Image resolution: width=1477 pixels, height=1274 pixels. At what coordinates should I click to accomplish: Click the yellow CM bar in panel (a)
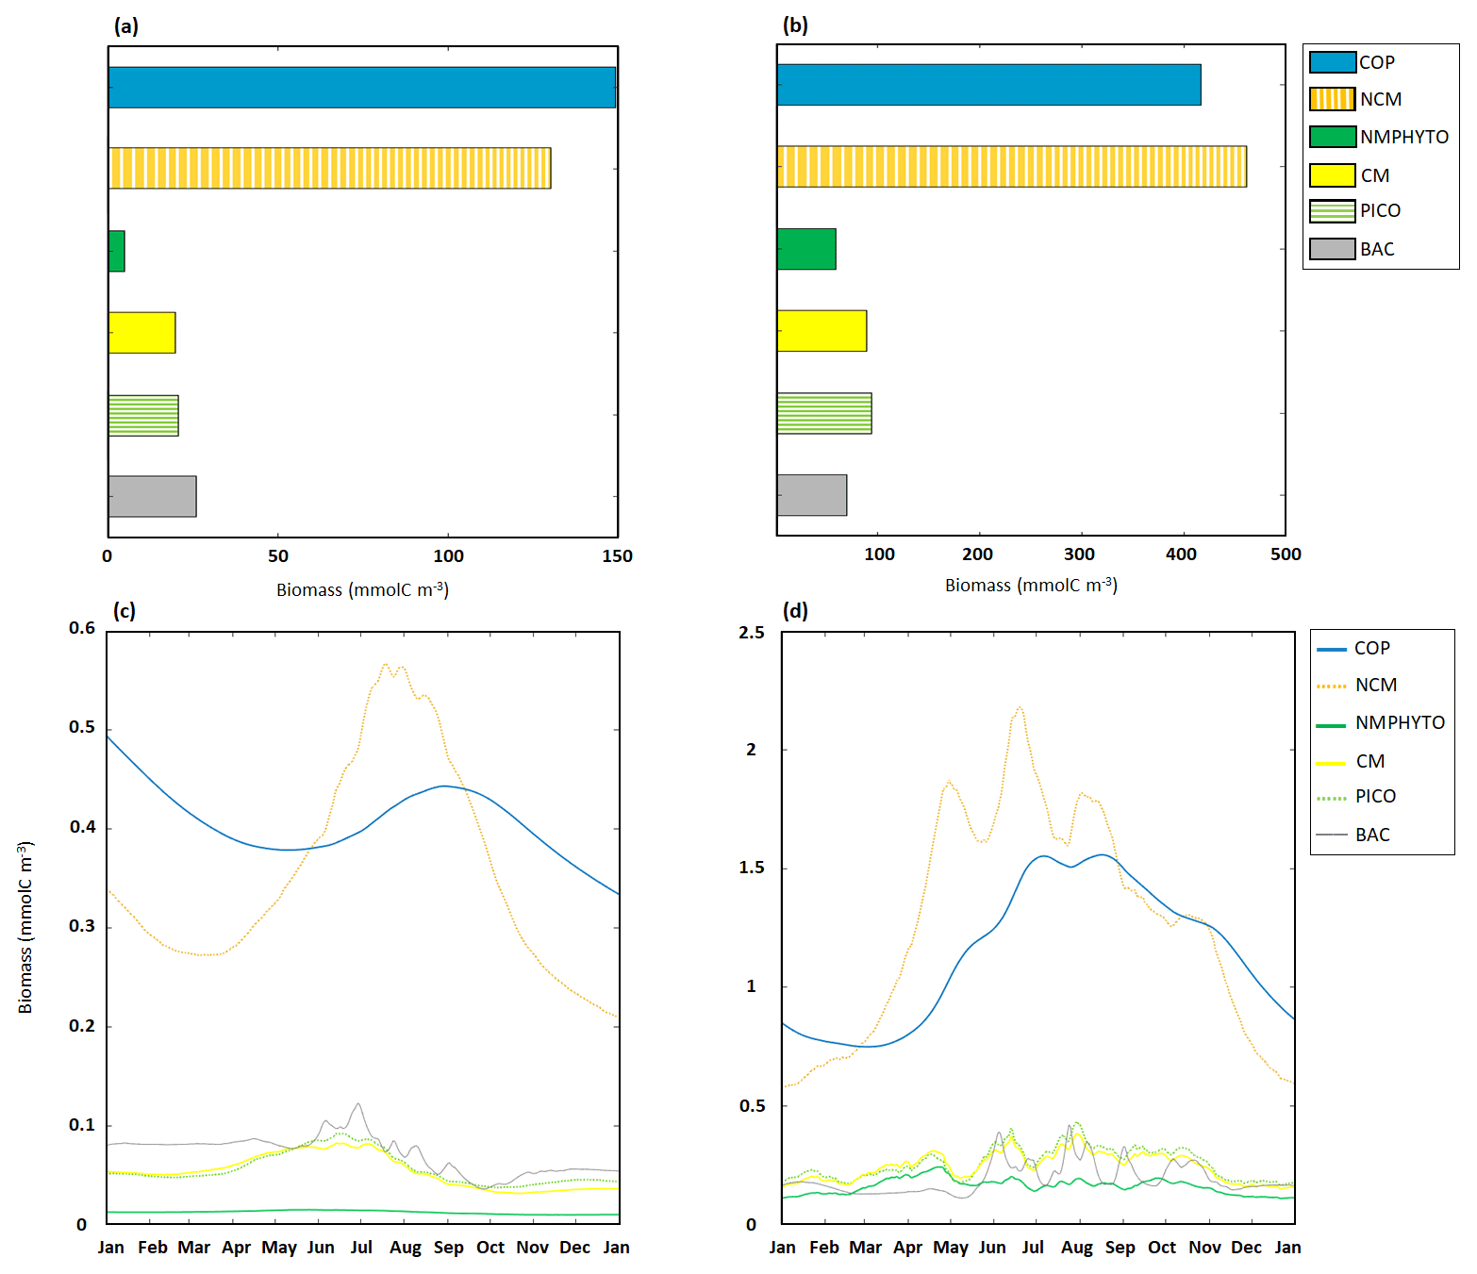pyautogui.click(x=141, y=332)
